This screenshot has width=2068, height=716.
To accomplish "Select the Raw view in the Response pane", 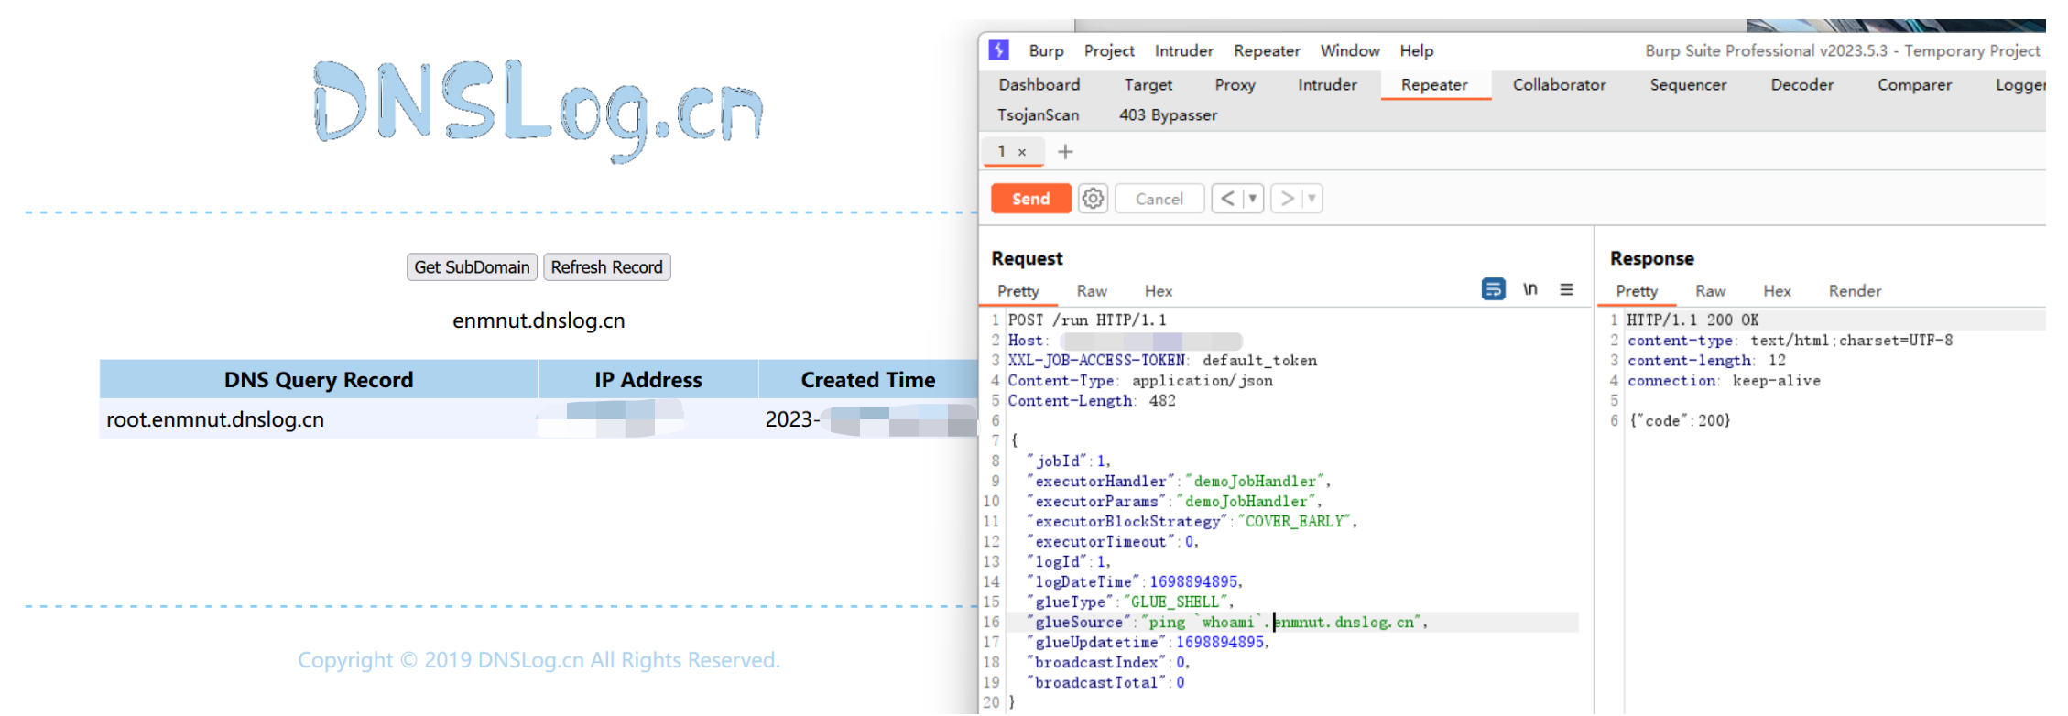I will pos(1710,291).
